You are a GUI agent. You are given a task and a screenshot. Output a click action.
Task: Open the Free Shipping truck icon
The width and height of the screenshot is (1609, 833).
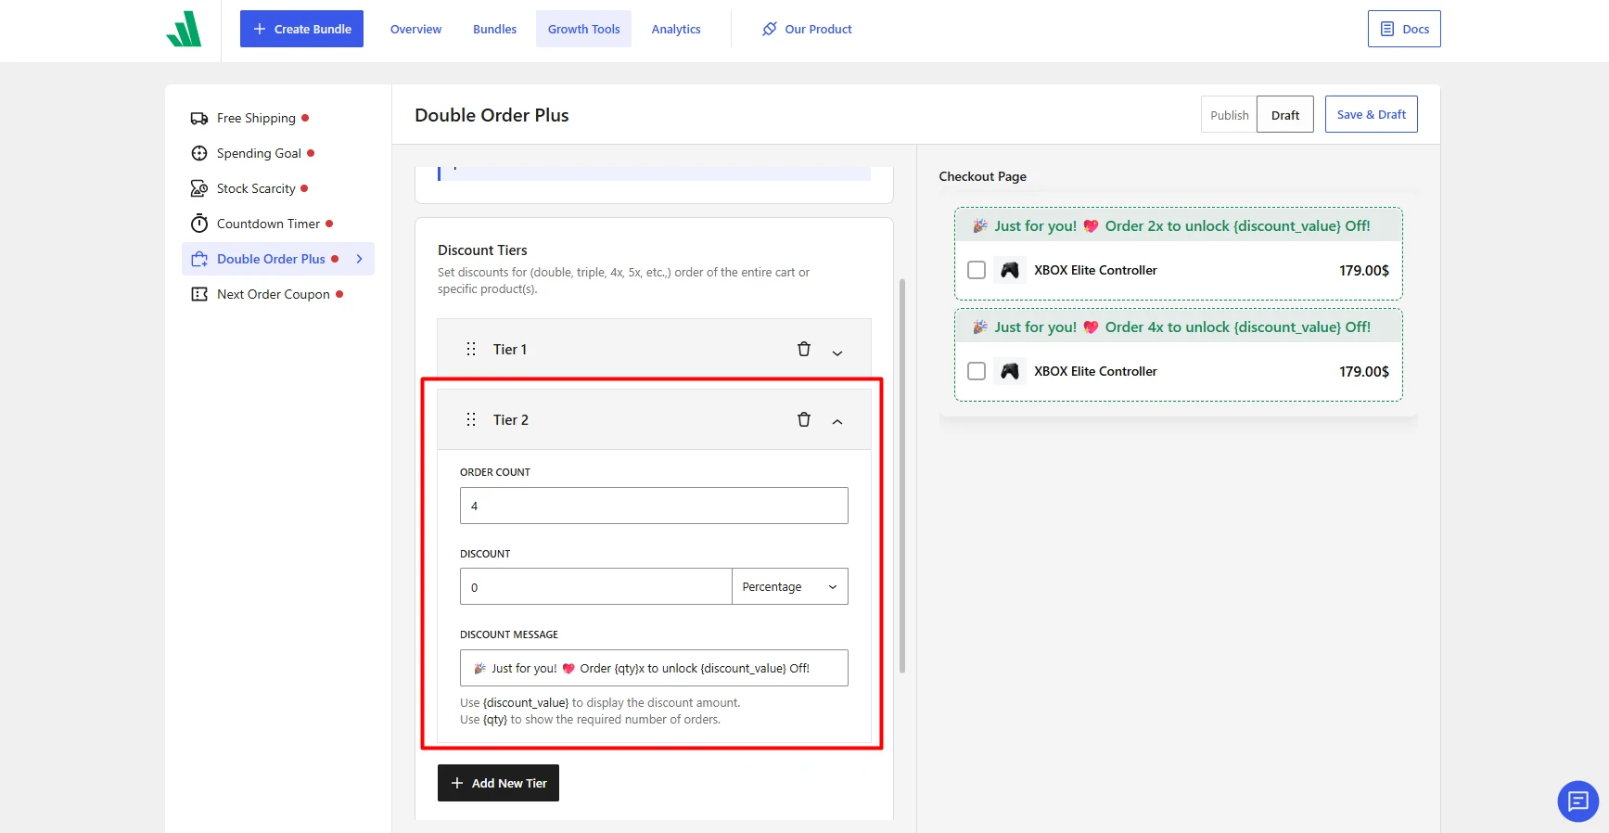click(x=199, y=118)
